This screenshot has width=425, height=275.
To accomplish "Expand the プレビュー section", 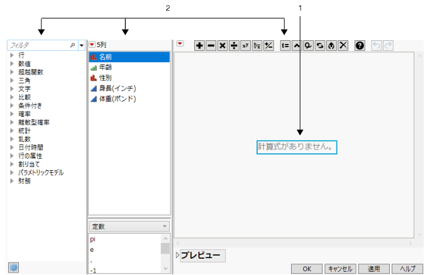I will tap(177, 255).
